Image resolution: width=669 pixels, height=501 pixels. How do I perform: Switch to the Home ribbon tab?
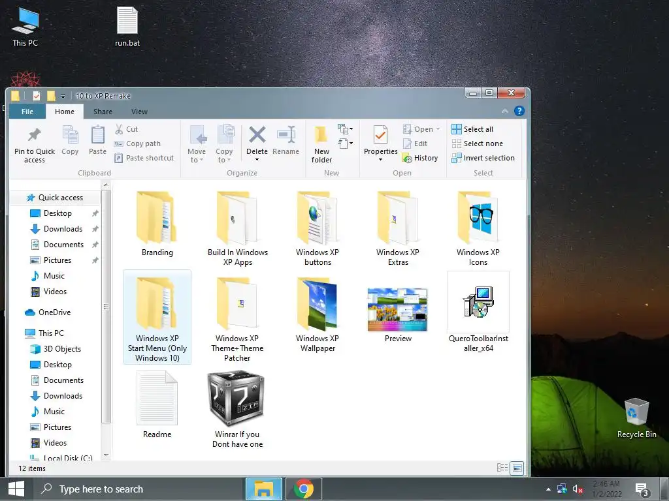pos(65,112)
